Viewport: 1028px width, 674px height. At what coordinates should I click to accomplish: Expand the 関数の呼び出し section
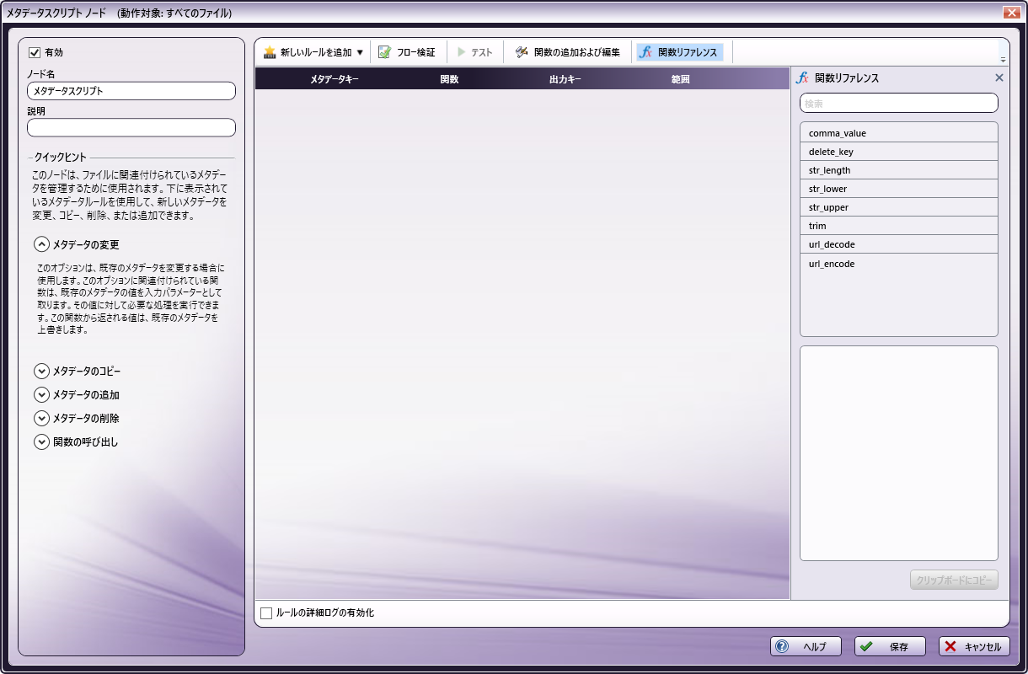coord(41,441)
